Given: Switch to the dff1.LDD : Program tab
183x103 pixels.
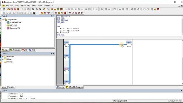Looking at the screenshot, I should 74,87.
